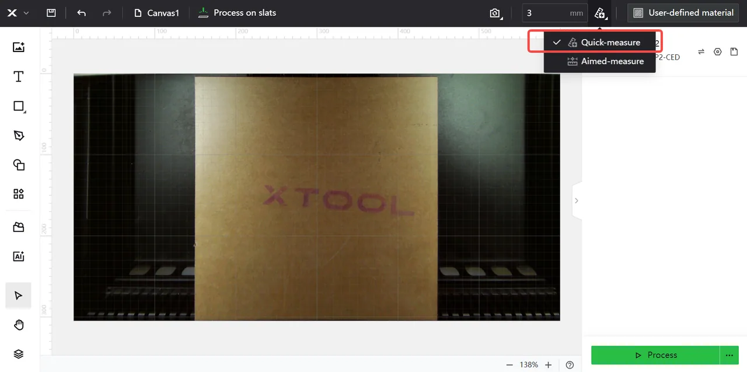Open the xTool logo main menu

[18, 13]
